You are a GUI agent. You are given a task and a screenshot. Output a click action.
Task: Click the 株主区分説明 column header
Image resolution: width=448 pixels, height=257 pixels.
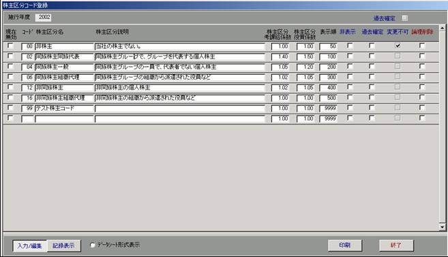[x=112, y=32]
